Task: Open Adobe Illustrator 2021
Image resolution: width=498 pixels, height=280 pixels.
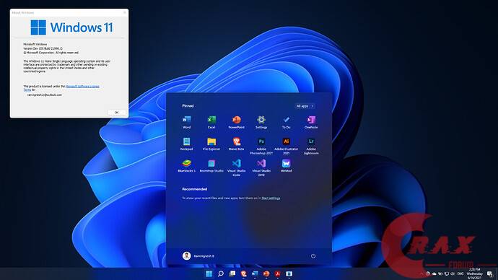Action: coord(286,146)
